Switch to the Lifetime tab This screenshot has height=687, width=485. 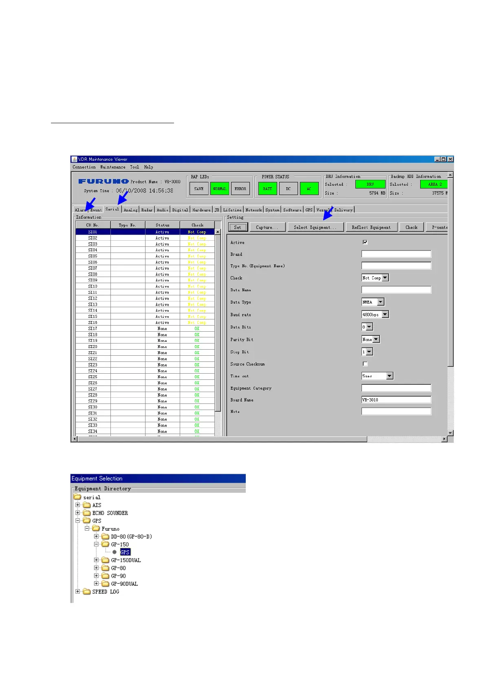pos(232,210)
